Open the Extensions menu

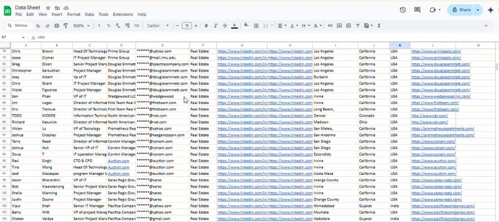click(x=123, y=15)
